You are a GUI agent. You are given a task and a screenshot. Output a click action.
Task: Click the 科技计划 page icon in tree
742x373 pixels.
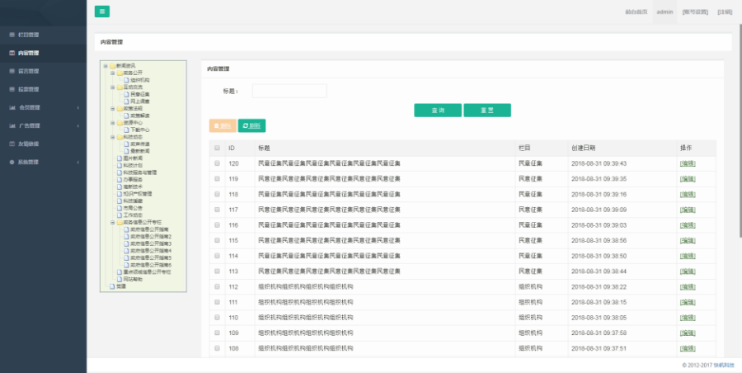click(120, 165)
